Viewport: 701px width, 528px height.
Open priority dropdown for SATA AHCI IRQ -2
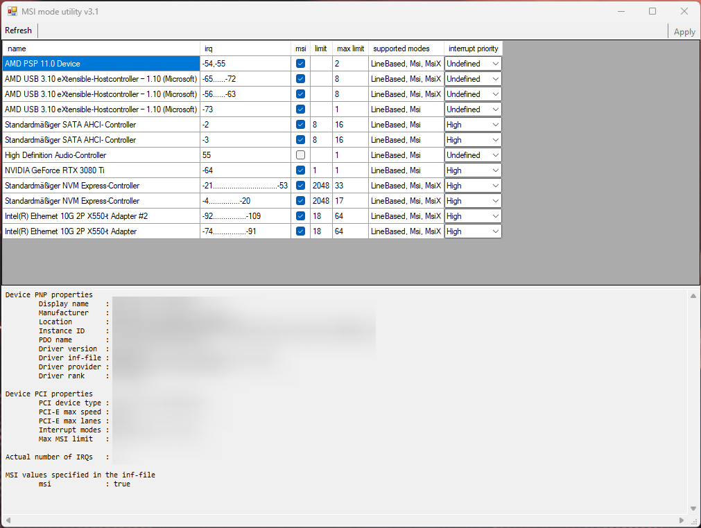(473, 124)
